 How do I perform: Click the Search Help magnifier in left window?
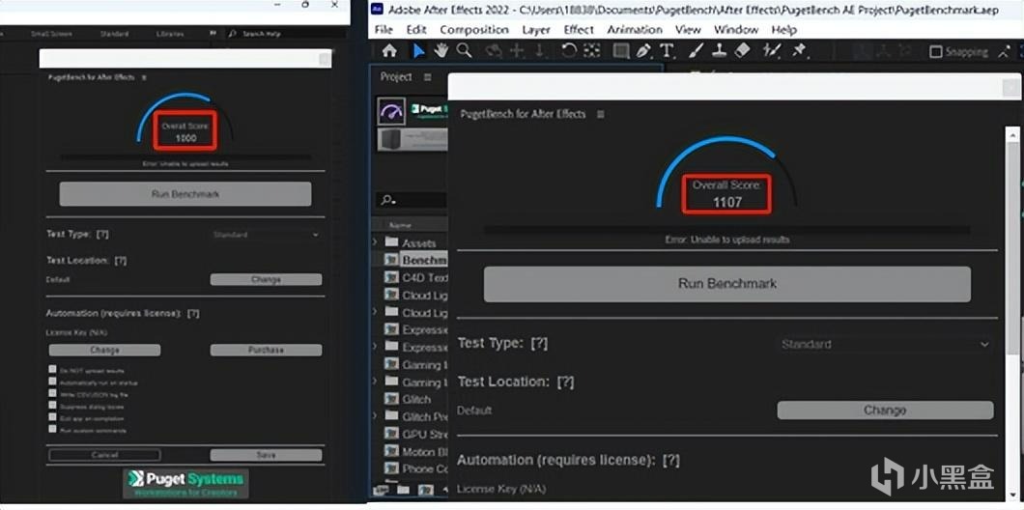233,33
